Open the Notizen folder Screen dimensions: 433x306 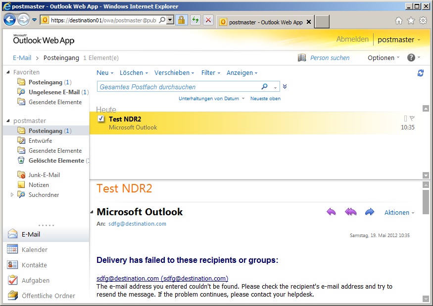(x=33, y=185)
